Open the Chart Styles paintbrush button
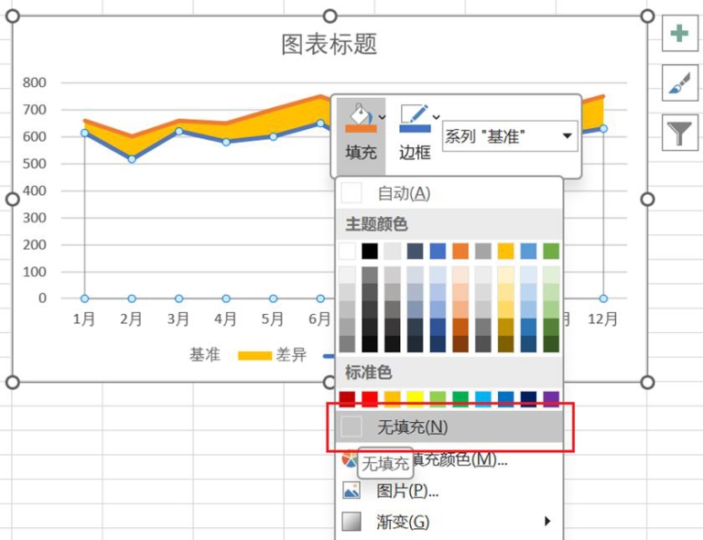This screenshot has width=703, height=540. coord(679,83)
